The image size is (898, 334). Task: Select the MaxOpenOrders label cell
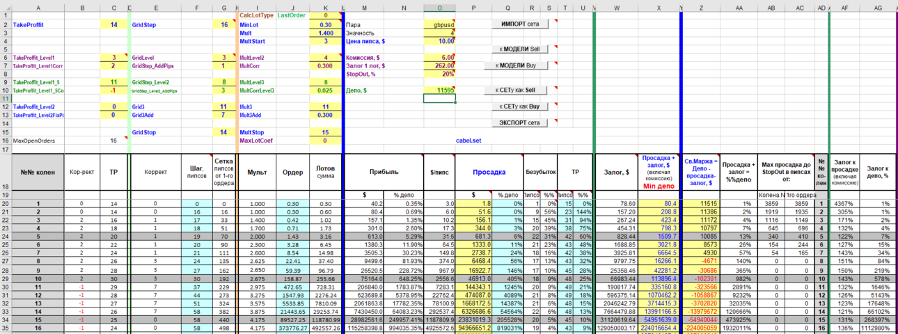[x=37, y=140]
